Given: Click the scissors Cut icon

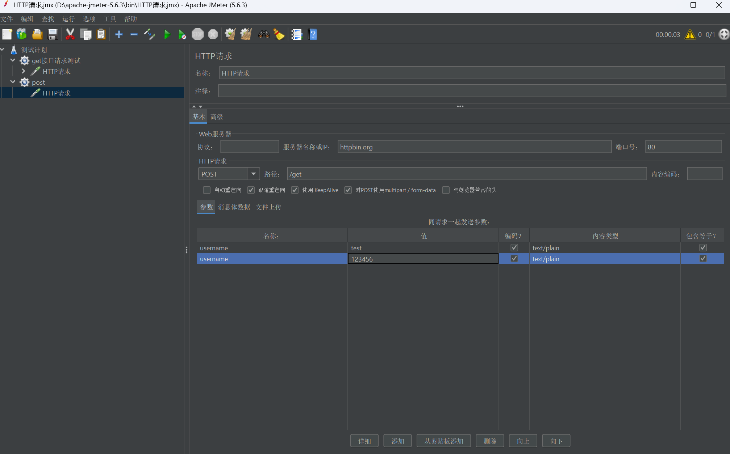Looking at the screenshot, I should [70, 35].
